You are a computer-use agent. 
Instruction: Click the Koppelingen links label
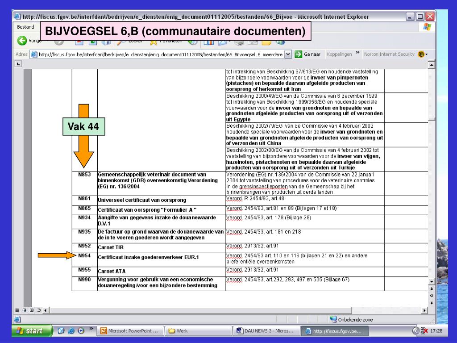tap(339, 54)
